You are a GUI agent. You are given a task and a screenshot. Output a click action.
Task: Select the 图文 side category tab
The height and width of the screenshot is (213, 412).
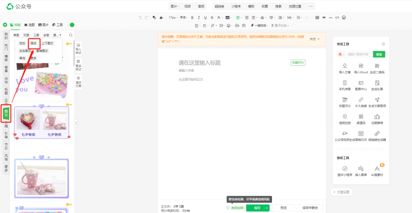point(6,113)
